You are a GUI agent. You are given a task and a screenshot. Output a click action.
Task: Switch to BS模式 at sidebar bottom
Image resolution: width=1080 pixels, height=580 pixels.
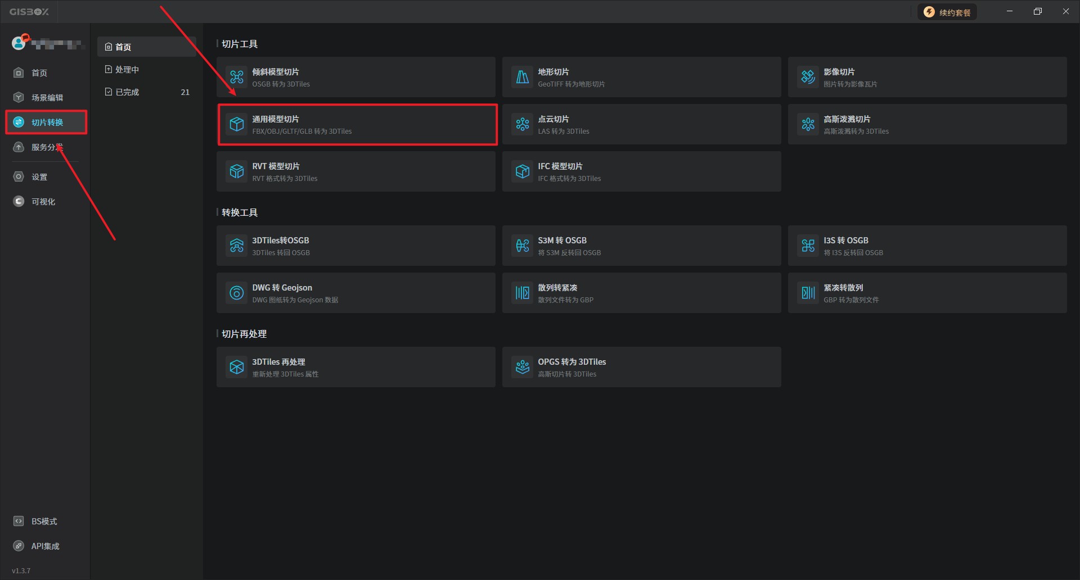[43, 522]
